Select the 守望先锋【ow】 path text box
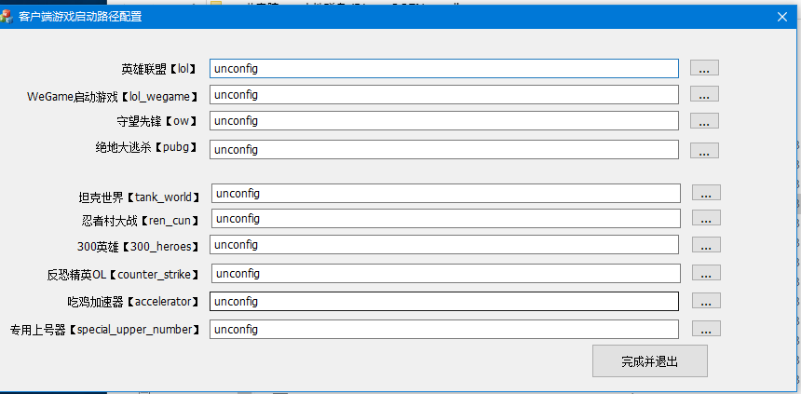This screenshot has width=801, height=394. point(444,121)
